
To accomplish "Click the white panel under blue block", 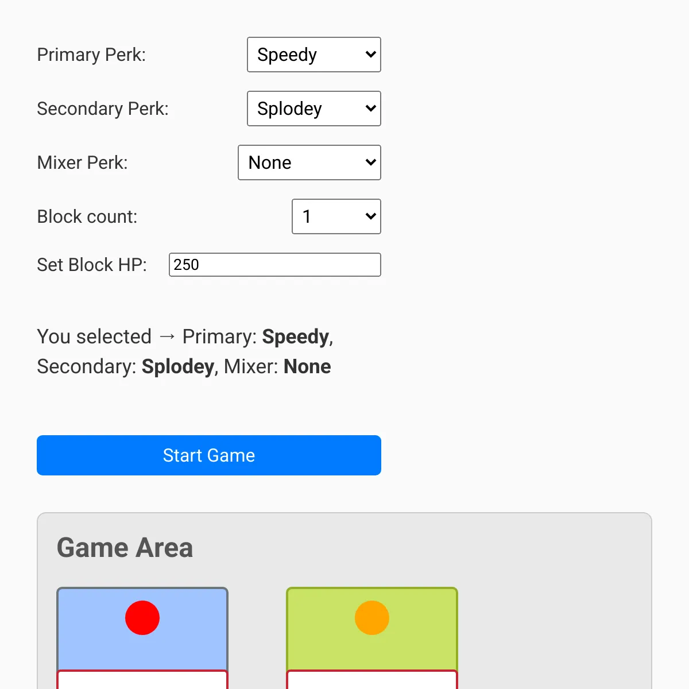I will (x=142, y=680).
